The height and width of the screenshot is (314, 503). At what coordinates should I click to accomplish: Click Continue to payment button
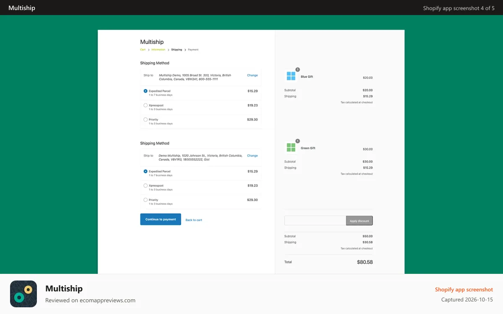(161, 219)
